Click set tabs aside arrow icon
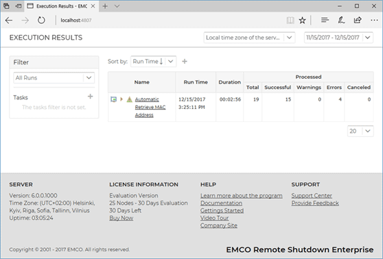Viewport: 383px width, 259px height. tap(18, 6)
